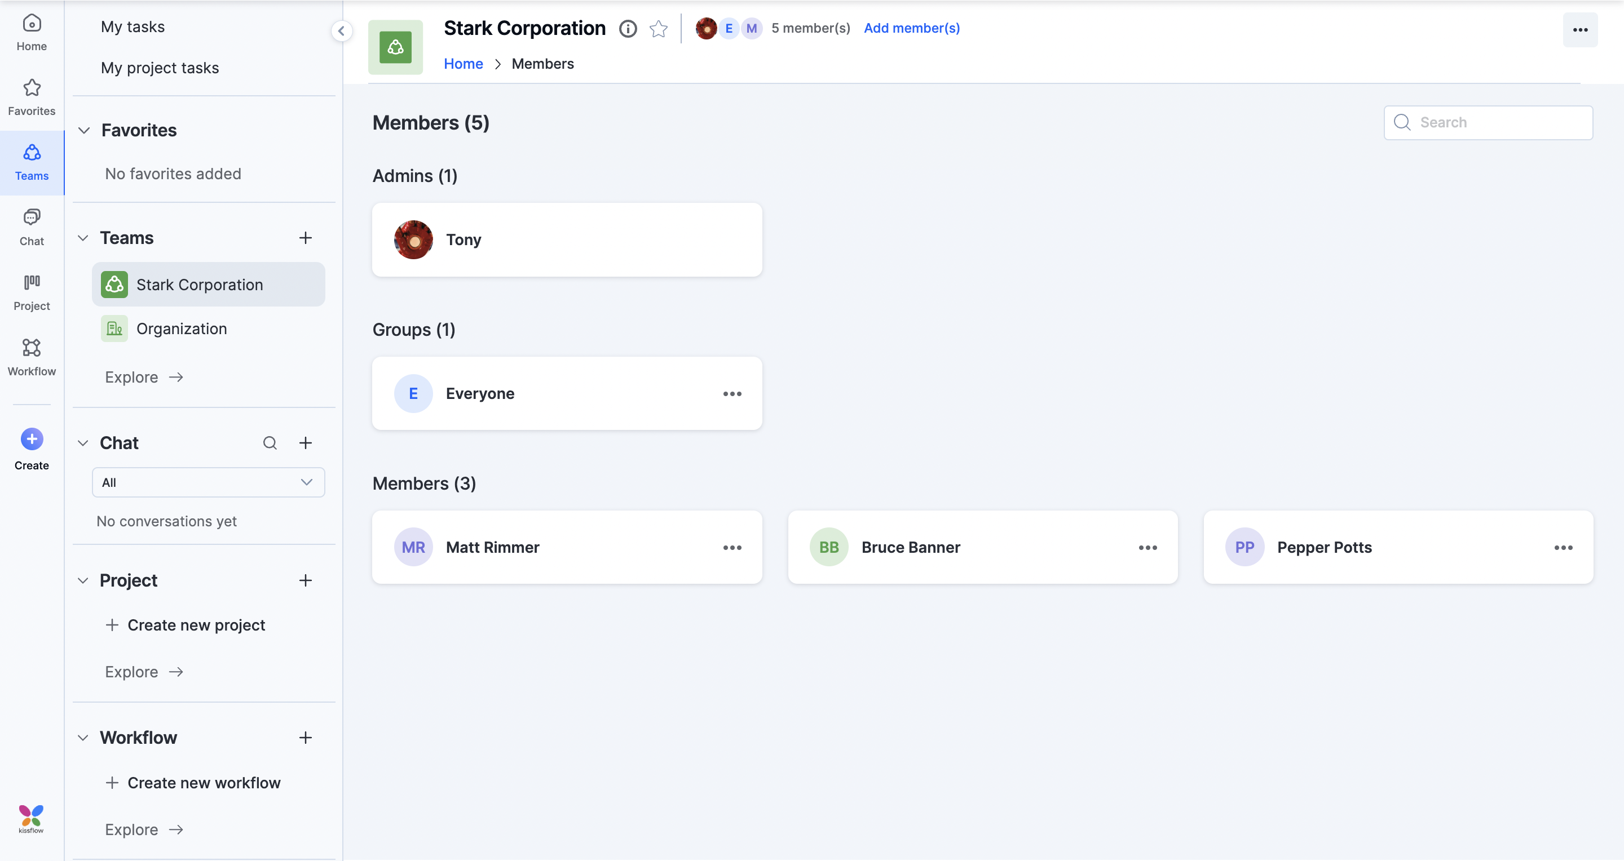The image size is (1624, 861).
Task: Open options for Matt Rimmer
Action: pos(732,547)
